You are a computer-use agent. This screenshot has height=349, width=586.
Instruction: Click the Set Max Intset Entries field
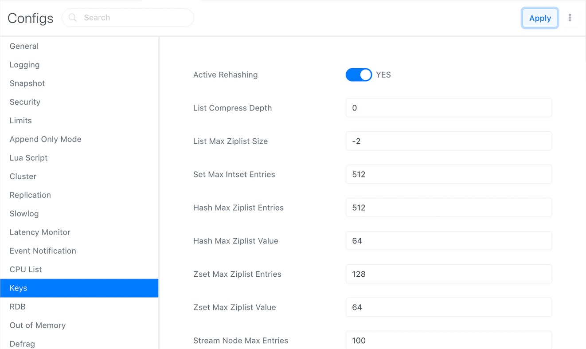point(448,174)
